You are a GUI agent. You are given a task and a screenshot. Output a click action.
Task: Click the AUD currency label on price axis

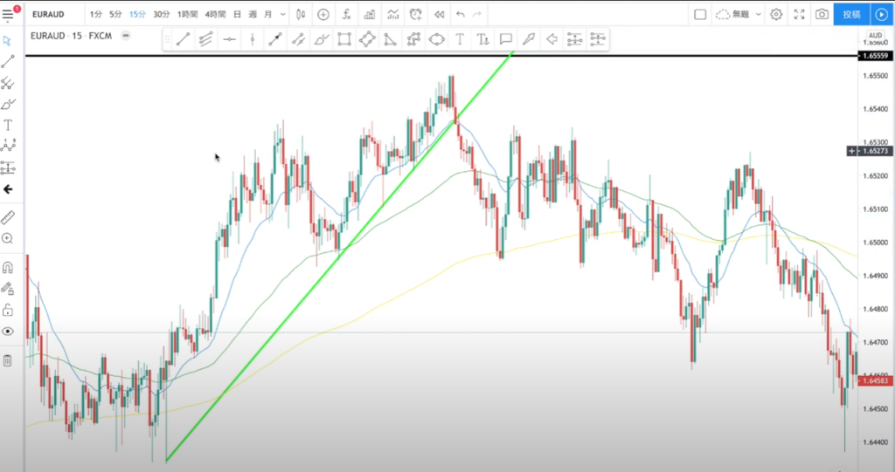point(875,36)
